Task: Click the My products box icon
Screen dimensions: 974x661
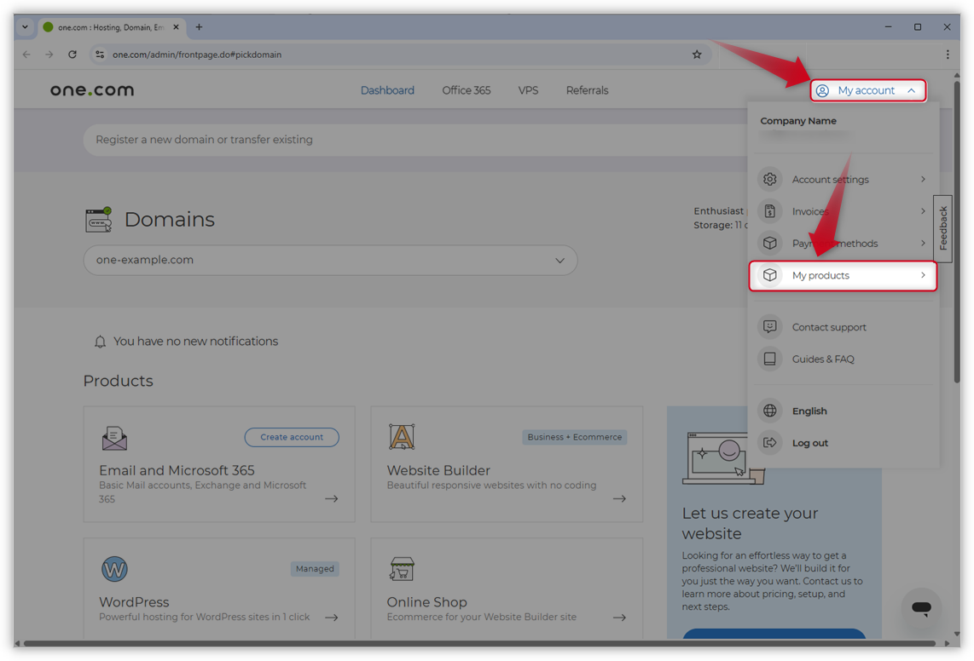Action: 770,275
